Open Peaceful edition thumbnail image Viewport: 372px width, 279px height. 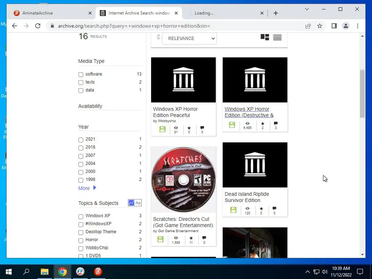click(183, 80)
